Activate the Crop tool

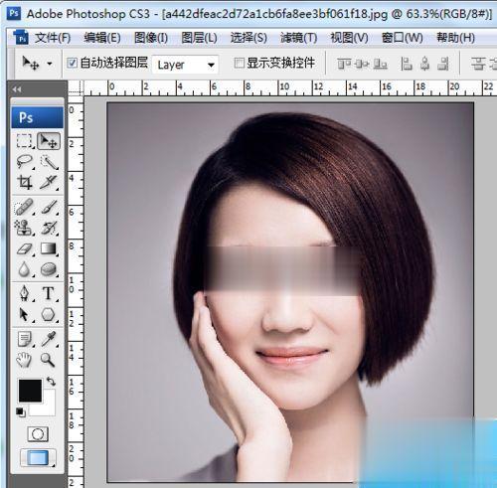[25, 182]
